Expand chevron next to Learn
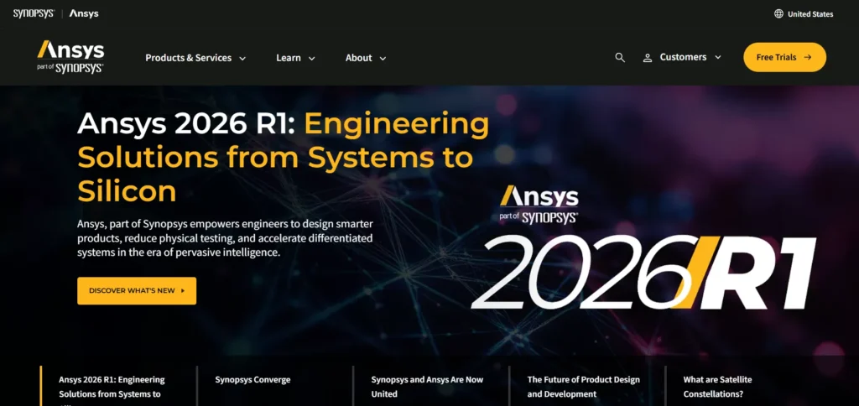 (x=312, y=59)
